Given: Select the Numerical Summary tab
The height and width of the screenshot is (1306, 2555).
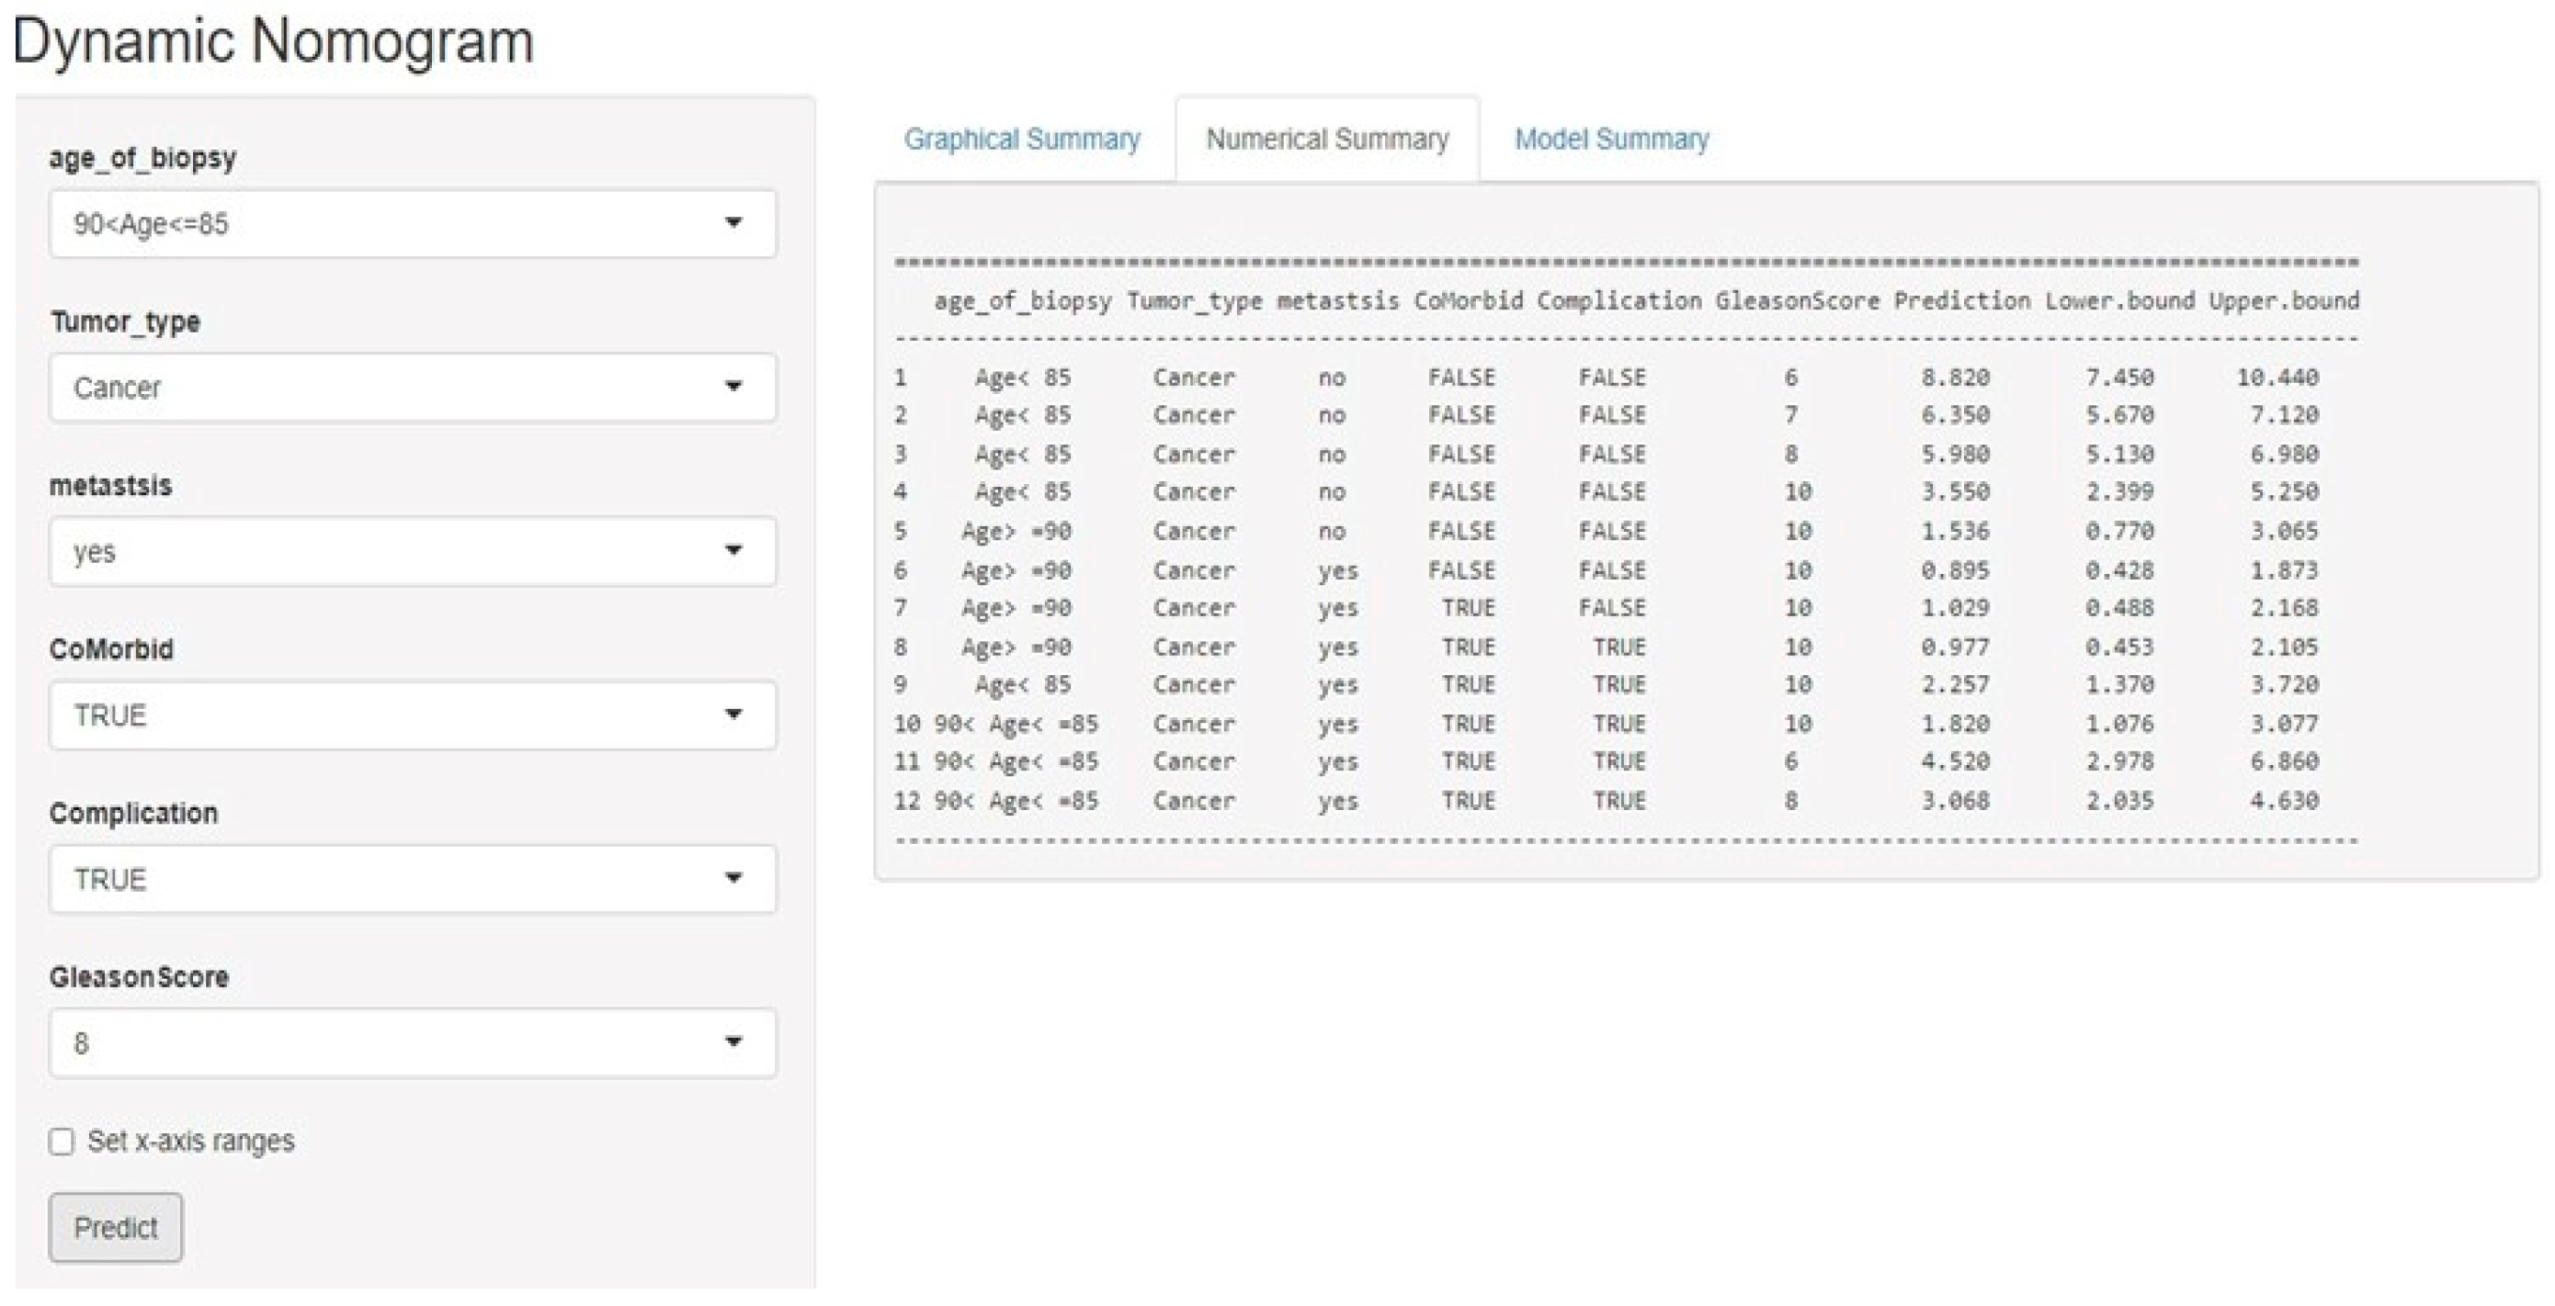Looking at the screenshot, I should coord(1327,139).
